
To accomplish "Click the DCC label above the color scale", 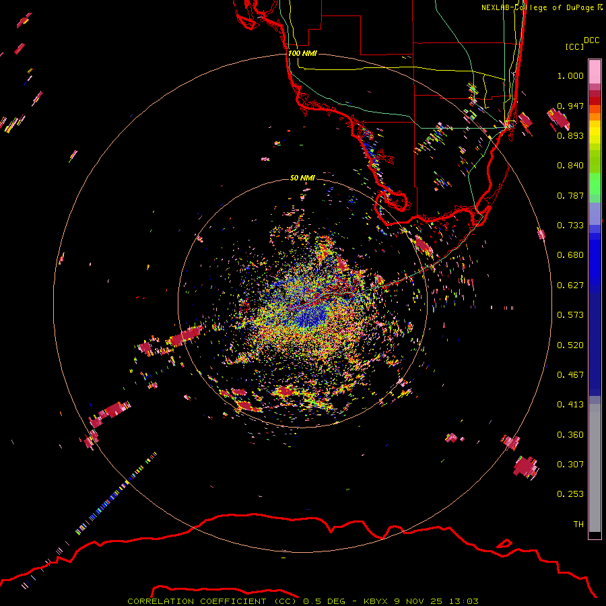I will 591,40.
